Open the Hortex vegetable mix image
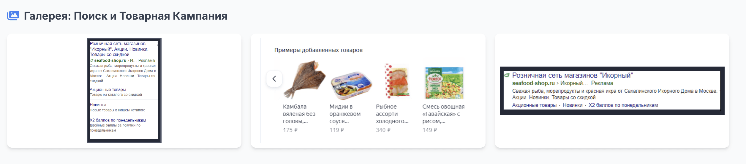This screenshot has height=164, width=746. [x=444, y=83]
